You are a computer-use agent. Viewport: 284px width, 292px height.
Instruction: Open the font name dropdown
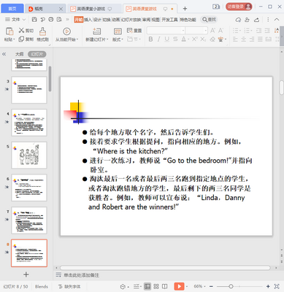(x=183, y=31)
